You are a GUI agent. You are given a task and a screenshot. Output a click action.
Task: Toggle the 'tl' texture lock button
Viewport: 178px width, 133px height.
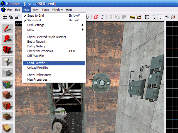[x=160, y=17]
